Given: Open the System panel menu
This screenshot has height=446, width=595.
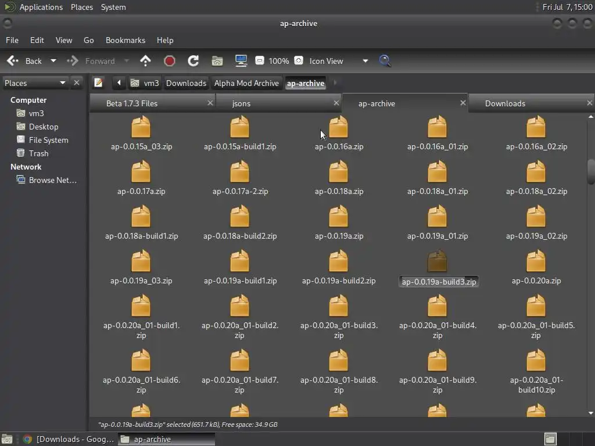Looking at the screenshot, I should (113, 7).
